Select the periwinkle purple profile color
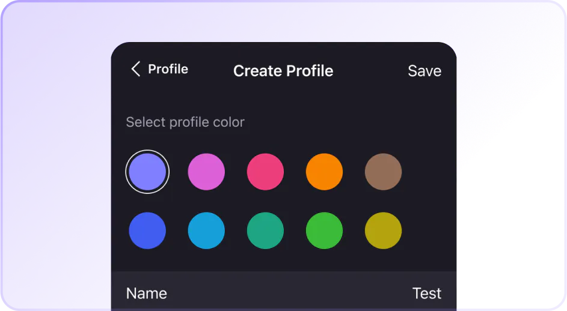The image size is (567, 311). point(147,172)
